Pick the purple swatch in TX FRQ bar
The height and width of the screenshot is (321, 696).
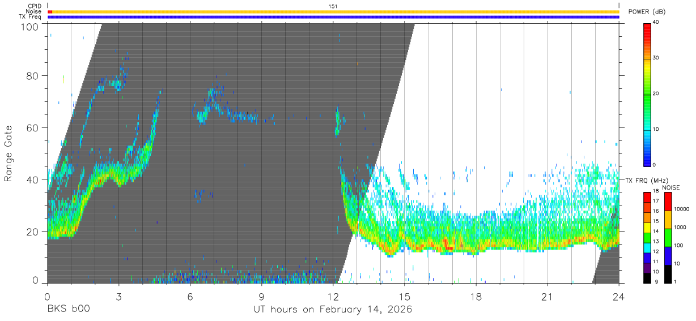tap(647, 268)
